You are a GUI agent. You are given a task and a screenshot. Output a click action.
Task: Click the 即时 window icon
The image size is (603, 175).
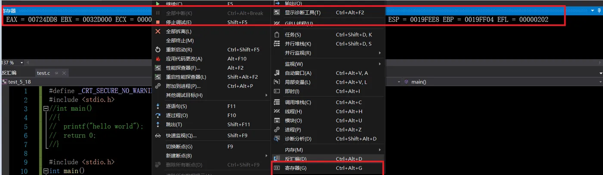277,91
